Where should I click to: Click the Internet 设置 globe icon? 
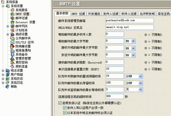tap(12, 22)
